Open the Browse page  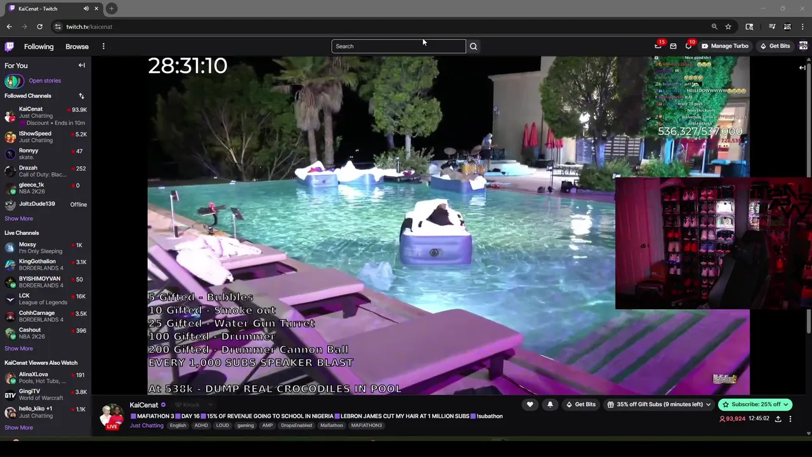point(77,46)
